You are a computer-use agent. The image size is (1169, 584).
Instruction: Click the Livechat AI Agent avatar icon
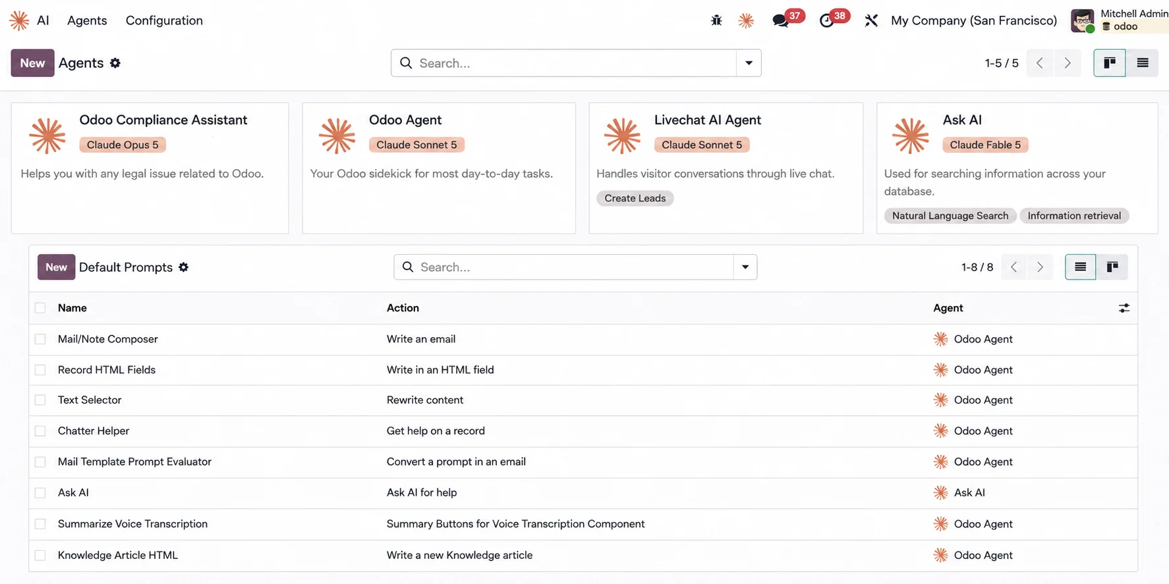tap(622, 136)
